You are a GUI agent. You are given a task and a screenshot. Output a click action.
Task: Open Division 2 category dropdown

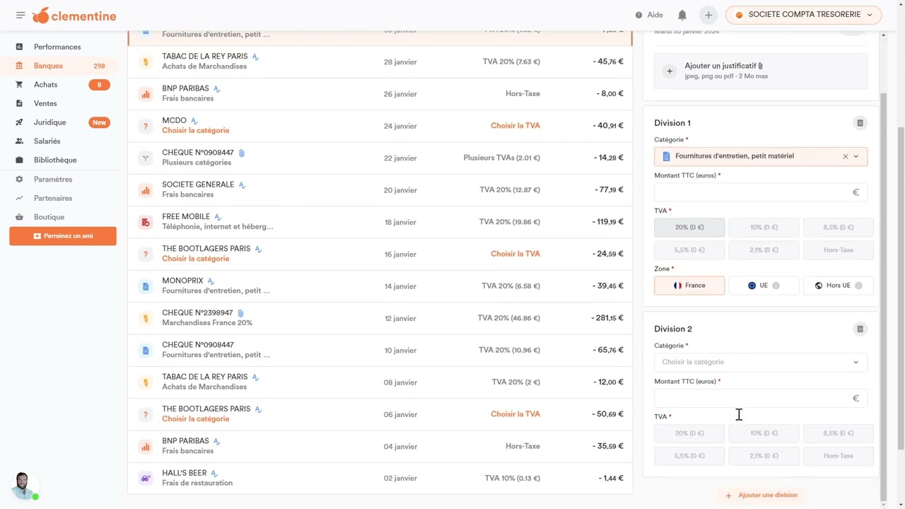pyautogui.click(x=760, y=362)
